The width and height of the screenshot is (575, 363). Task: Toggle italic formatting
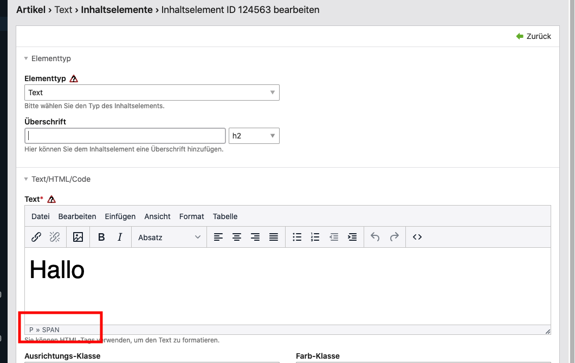coord(120,237)
